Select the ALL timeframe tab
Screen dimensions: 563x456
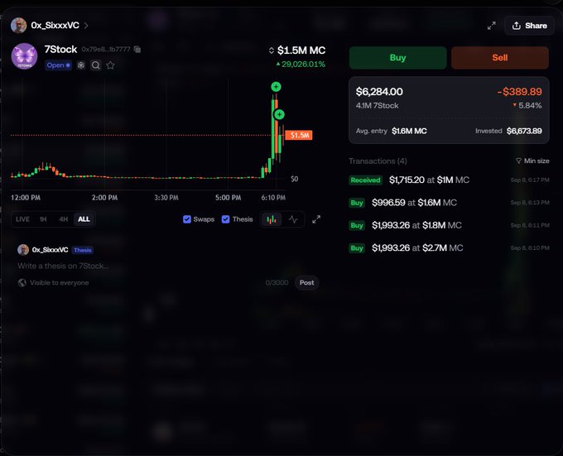(84, 219)
